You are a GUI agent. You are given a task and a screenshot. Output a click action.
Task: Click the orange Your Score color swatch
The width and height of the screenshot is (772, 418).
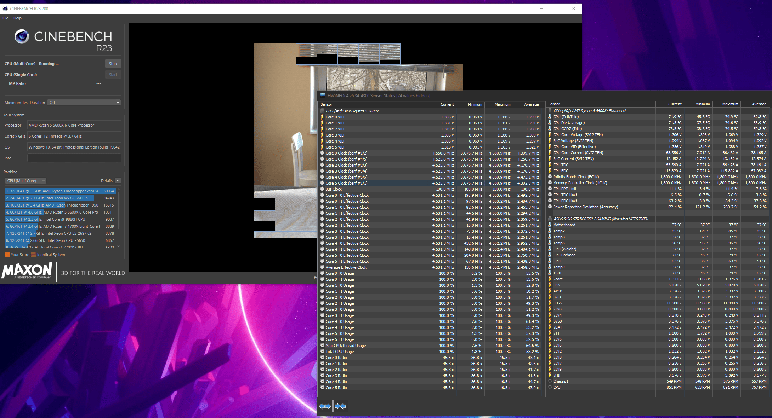7,255
